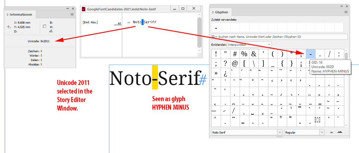Select the right parenthesis glyph
Screen dimensions: 359x153
pos(282,54)
